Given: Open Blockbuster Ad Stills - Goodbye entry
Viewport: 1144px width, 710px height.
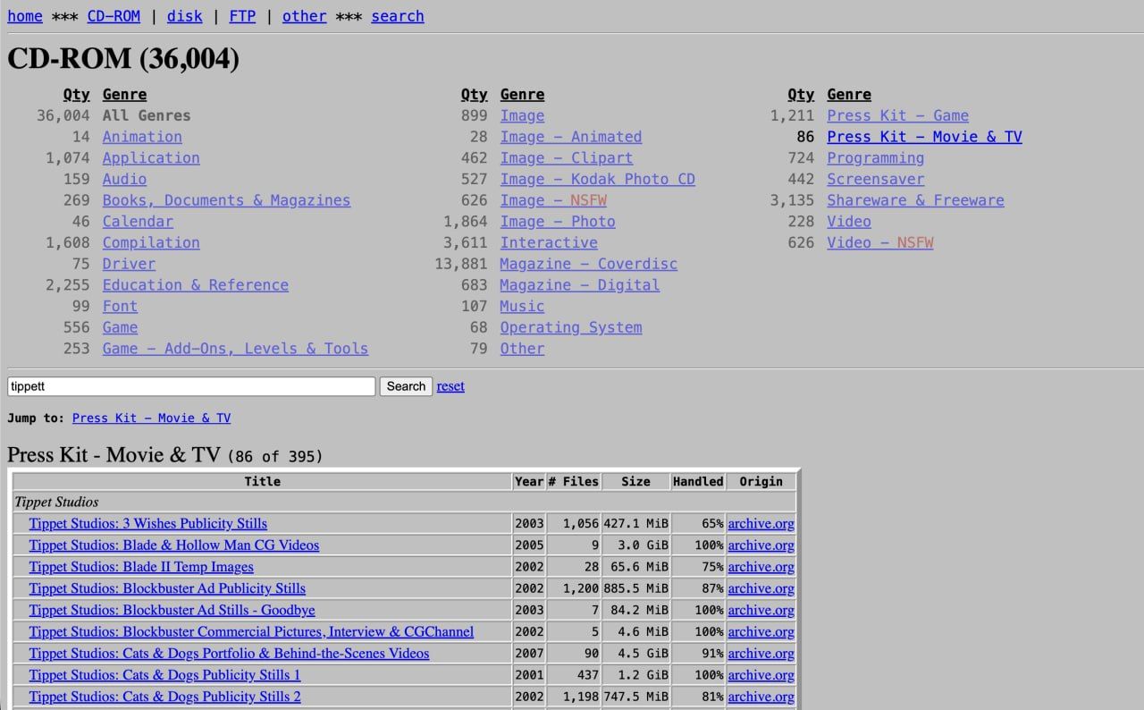Looking at the screenshot, I should coord(172,610).
